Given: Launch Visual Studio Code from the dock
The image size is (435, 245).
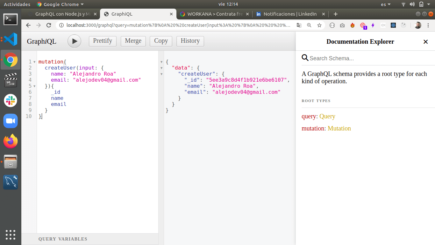Looking at the screenshot, I should point(11,39).
